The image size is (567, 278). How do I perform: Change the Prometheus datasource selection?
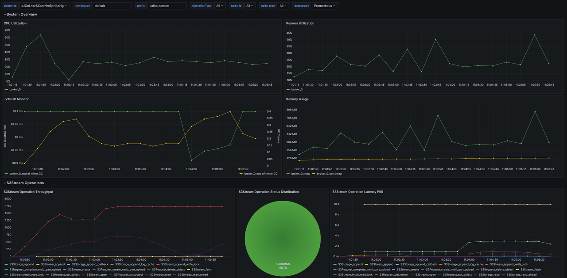point(325,6)
